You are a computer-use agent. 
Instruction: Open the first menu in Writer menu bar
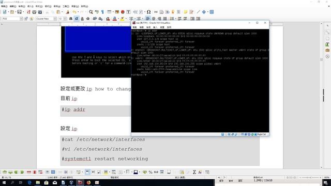[4, 6]
